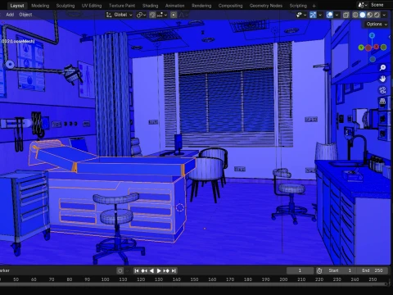Viewport: 393px width, 295px height.
Task: Open the snap-to options dropdown
Action: [162, 15]
